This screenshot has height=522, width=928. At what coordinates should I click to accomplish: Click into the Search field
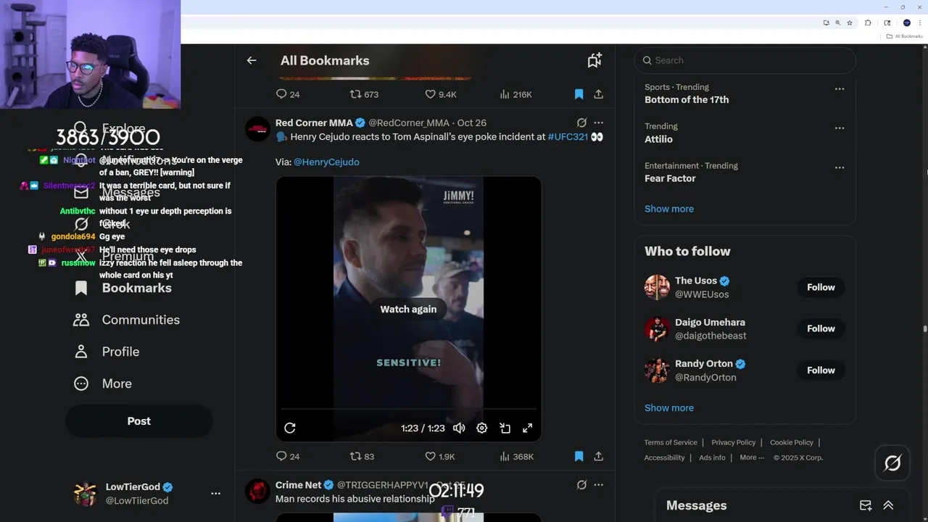tap(745, 60)
